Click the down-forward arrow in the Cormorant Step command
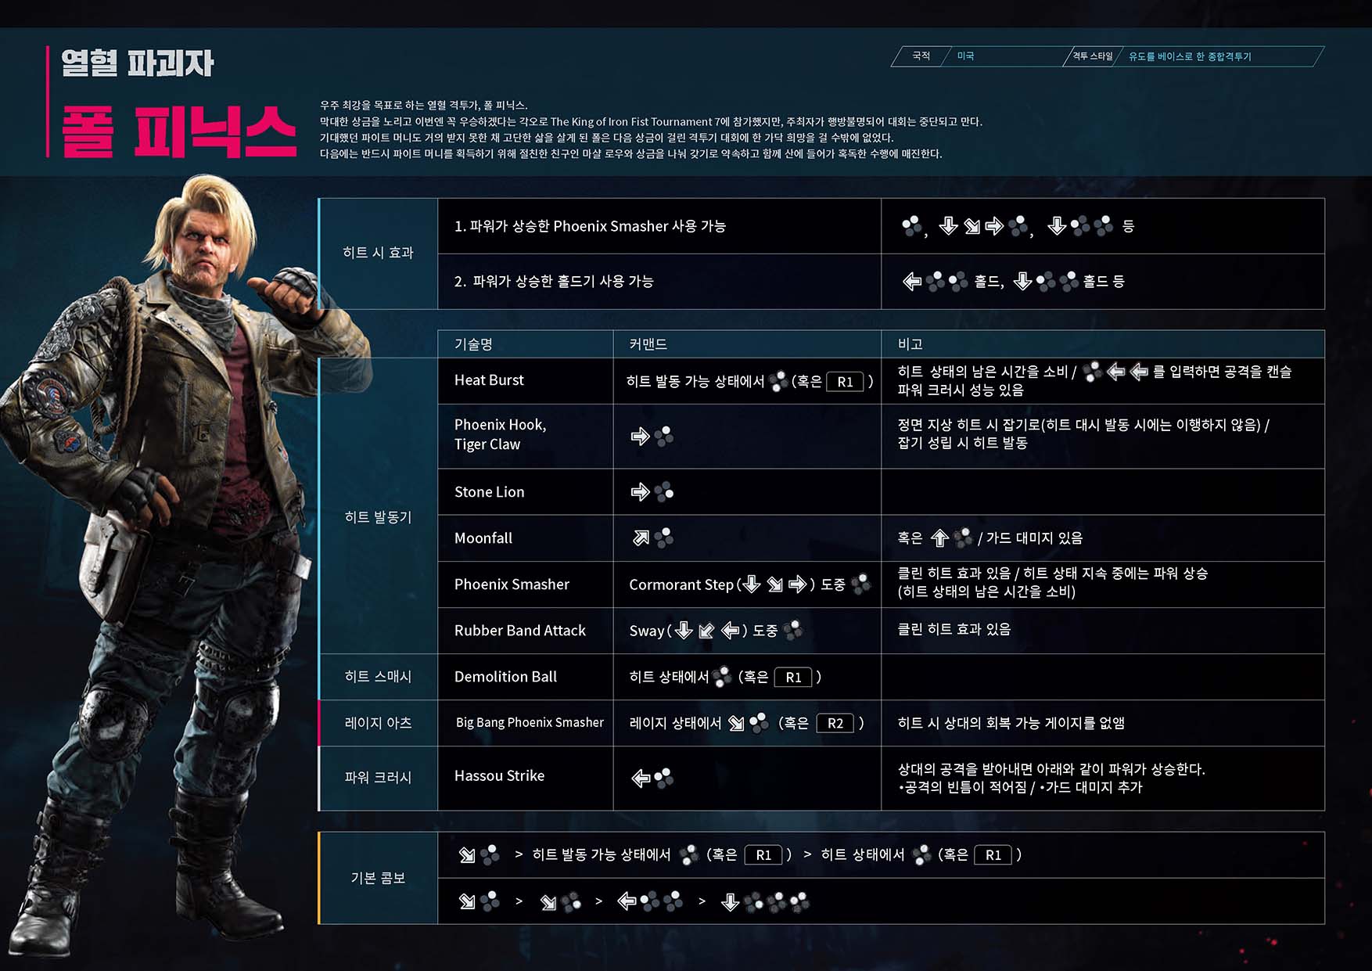 point(774,584)
